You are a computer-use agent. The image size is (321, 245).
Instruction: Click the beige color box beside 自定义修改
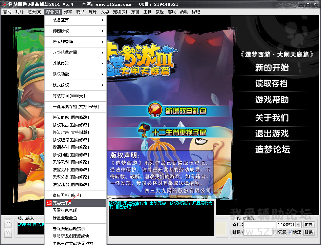[x=222, y=228]
